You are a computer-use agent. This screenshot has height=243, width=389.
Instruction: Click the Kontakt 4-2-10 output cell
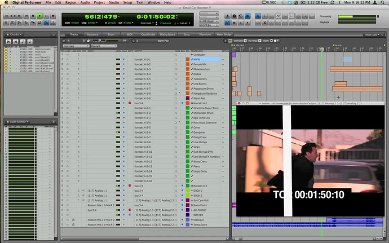pyautogui.click(x=143, y=152)
